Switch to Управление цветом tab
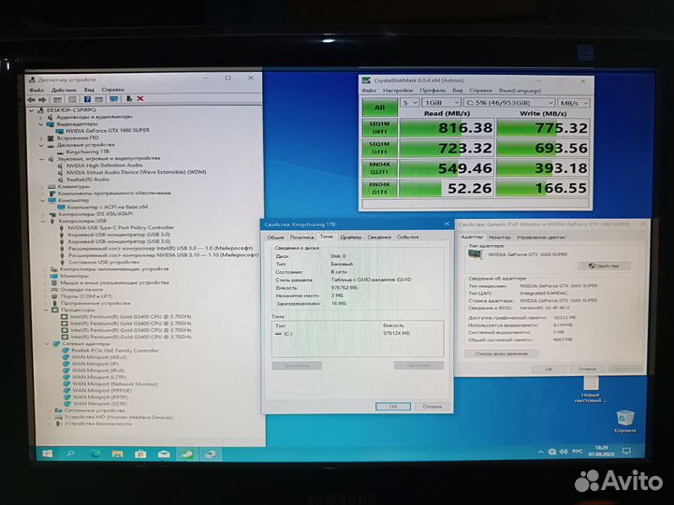Image resolution: width=674 pixels, height=505 pixels. (x=540, y=237)
